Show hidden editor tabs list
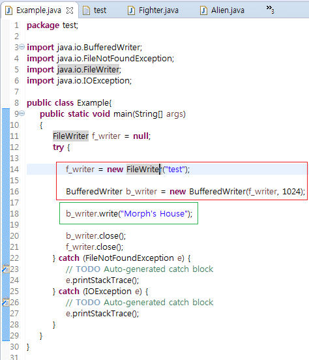 click(x=270, y=9)
